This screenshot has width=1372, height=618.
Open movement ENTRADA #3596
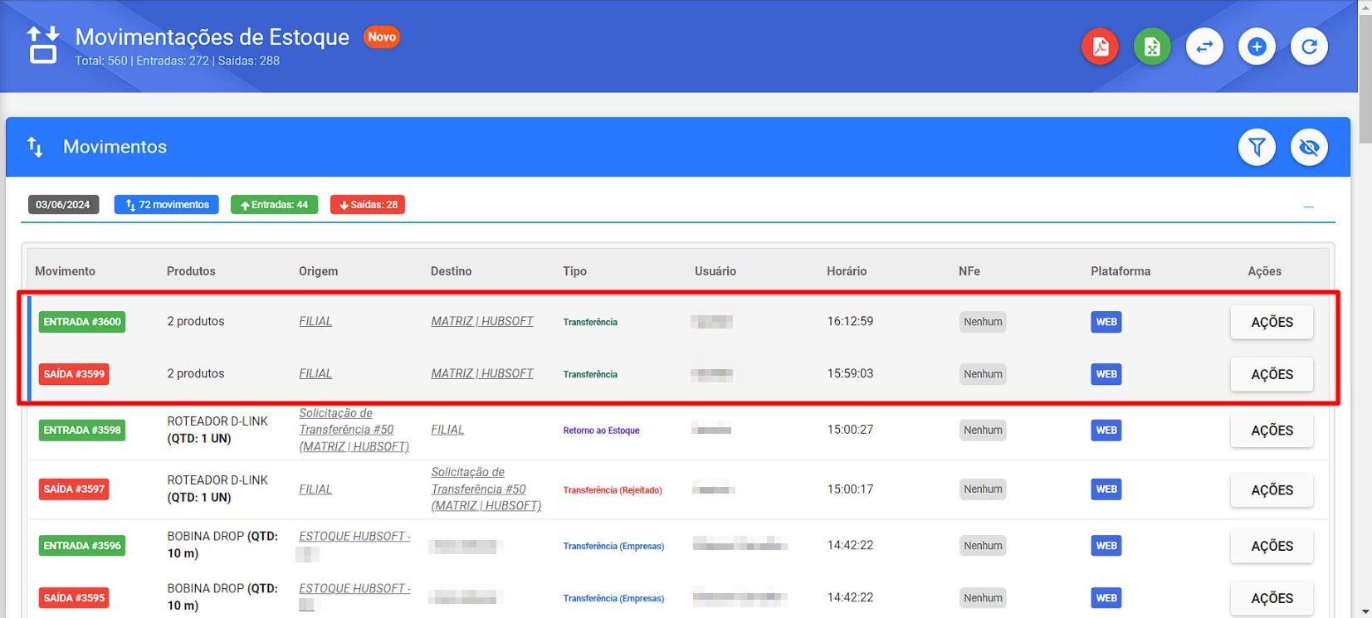[x=82, y=546]
